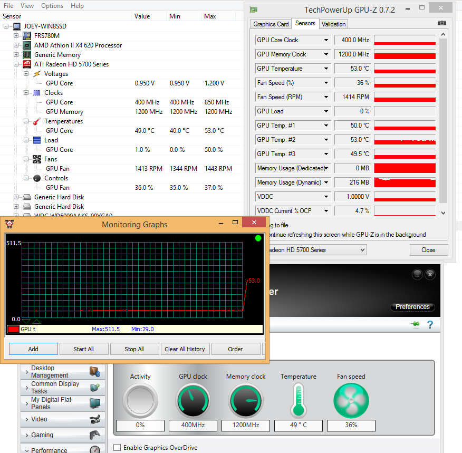Expand the FRS780M tree node
462x453 pixels.
tap(16, 36)
